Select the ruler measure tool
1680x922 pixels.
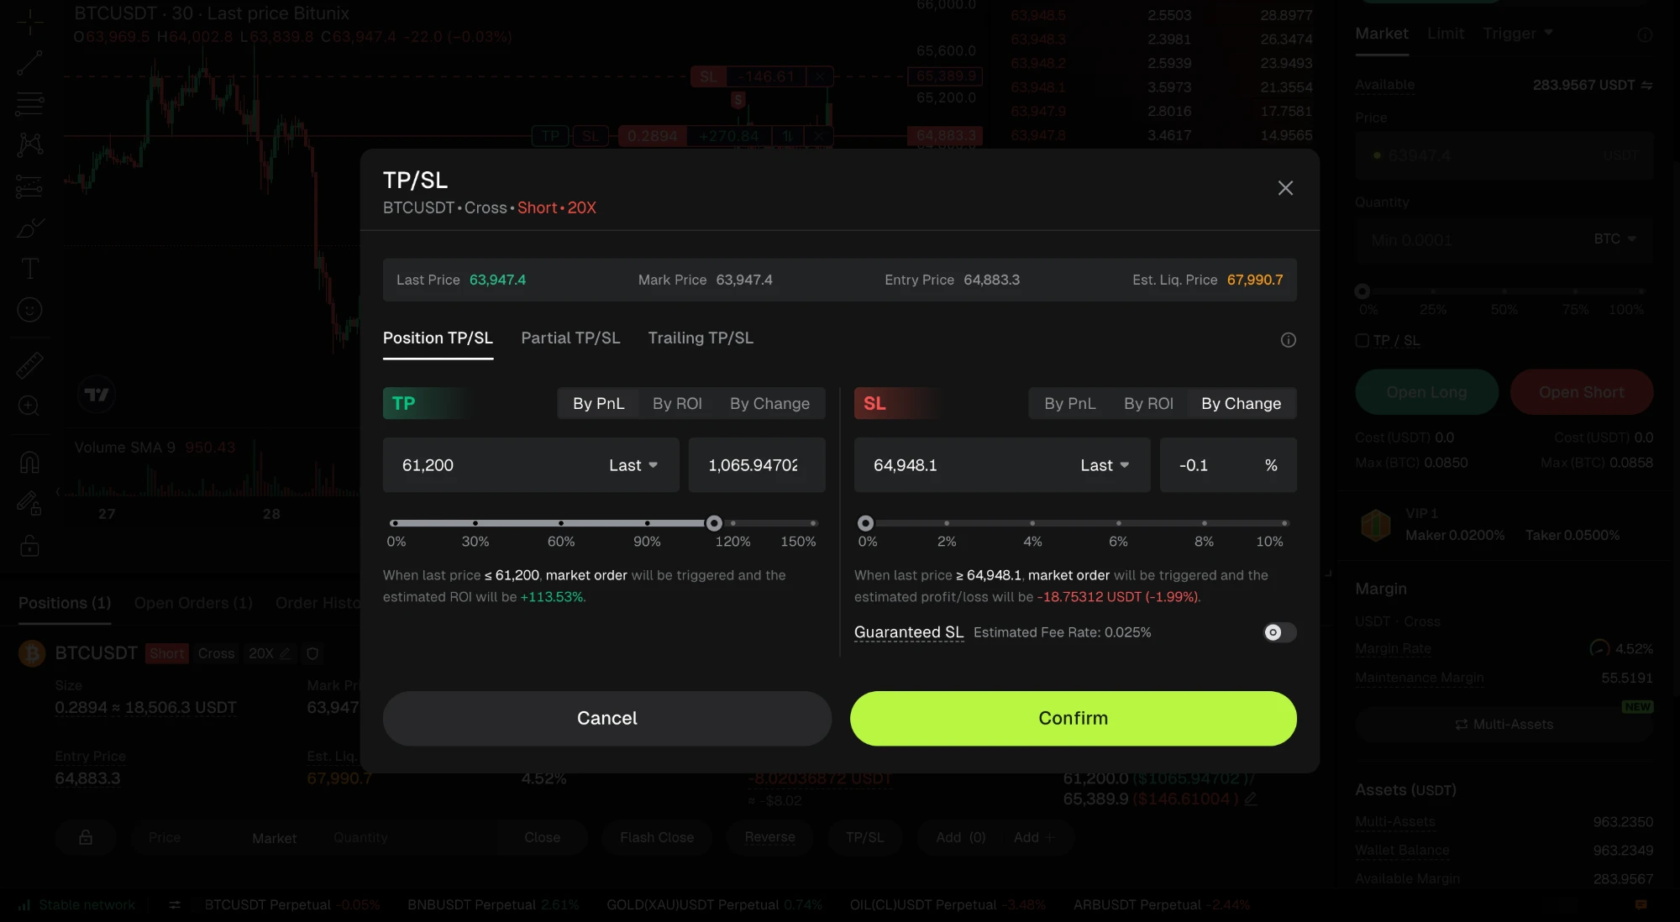click(x=29, y=365)
